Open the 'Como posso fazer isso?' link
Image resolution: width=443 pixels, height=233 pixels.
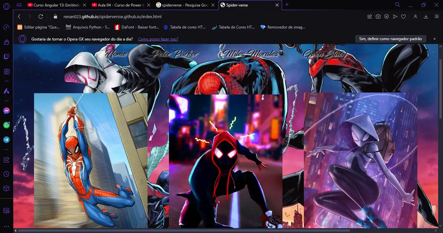coord(158,39)
